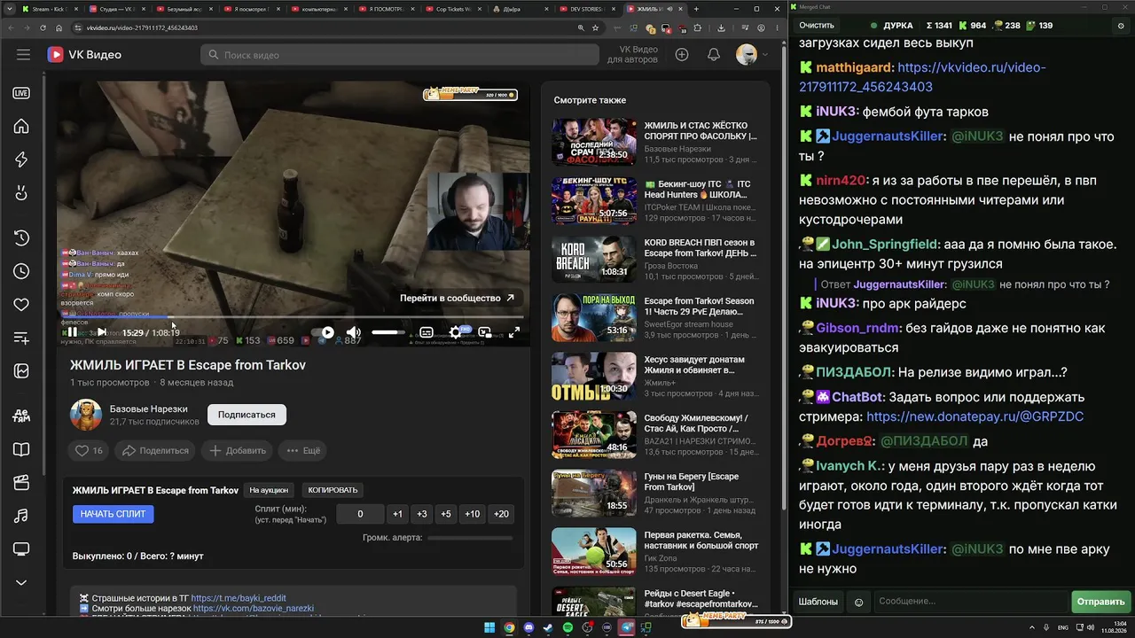Go to the VK Видео home logo
Screen dimensions: 1135x638
tap(84, 55)
